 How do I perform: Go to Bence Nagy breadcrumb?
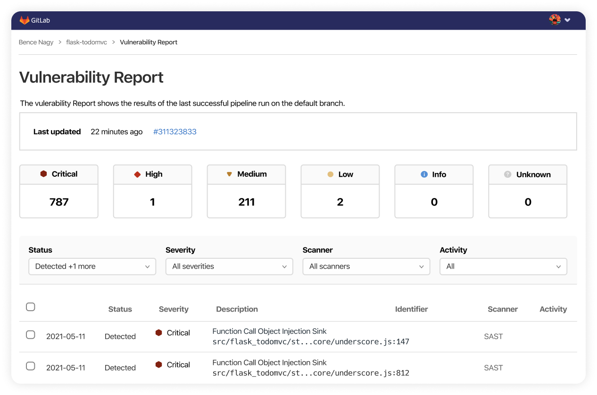coord(36,42)
